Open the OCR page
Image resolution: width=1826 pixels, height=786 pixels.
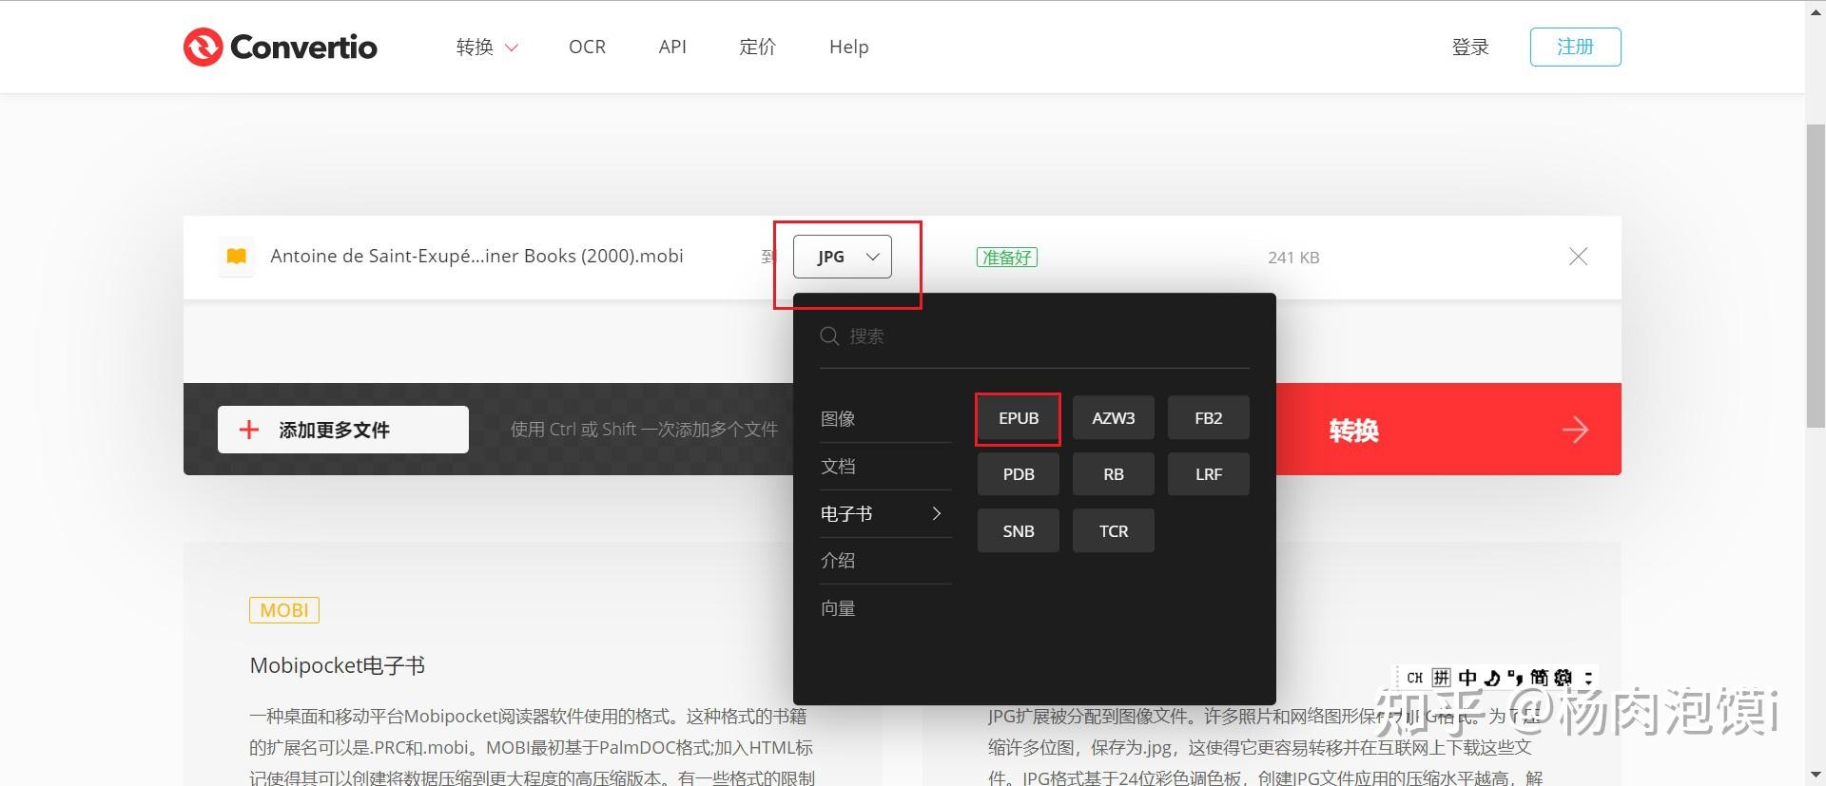[x=587, y=47]
